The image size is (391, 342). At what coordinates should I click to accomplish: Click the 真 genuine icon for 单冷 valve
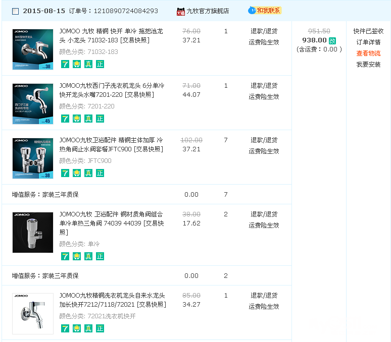(88, 256)
